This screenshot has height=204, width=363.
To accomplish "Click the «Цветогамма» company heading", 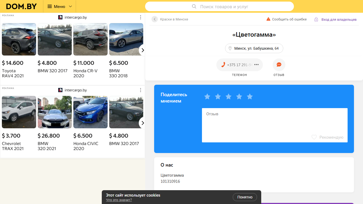I will tap(254, 35).
